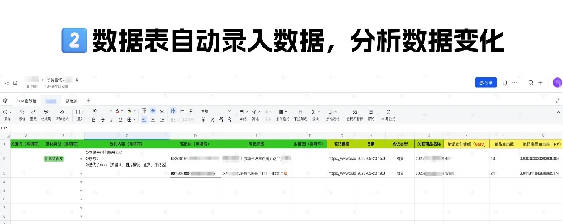Click the increase decimal places icon
This screenshot has width=563, height=224.
221,120
